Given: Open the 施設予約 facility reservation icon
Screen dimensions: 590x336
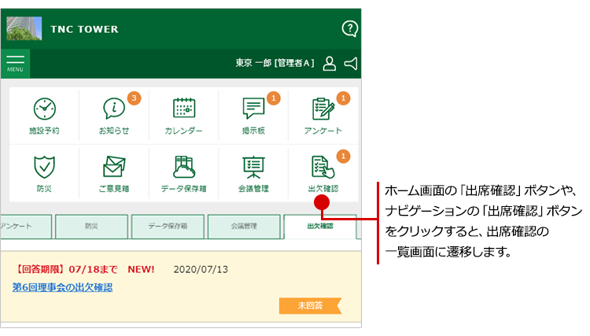Looking at the screenshot, I should [x=45, y=115].
